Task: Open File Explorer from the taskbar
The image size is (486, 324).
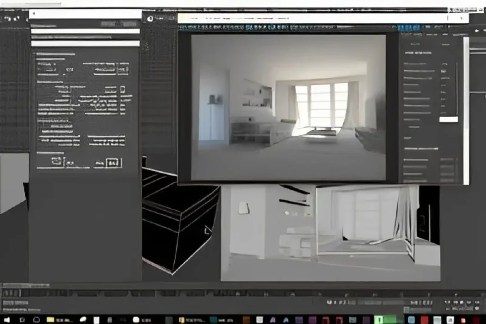Action: (50, 320)
